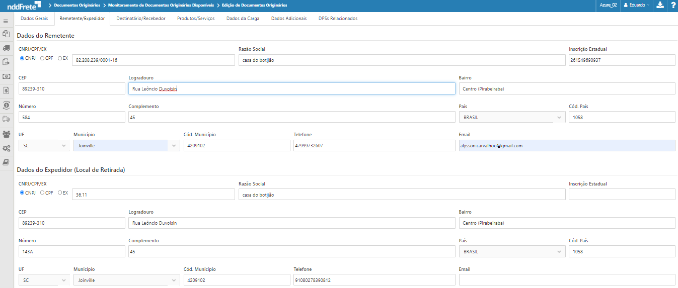
Task: Open the Eduardo user menu
Action: [x=636, y=5]
